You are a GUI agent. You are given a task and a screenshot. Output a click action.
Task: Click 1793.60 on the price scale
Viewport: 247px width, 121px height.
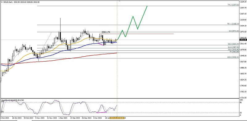[x=243, y=86]
